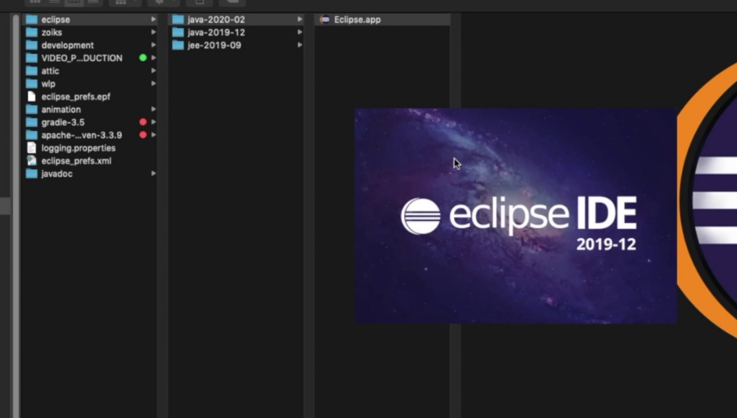Select the 'VIDEO_P...DUCTION' folder name

point(82,58)
